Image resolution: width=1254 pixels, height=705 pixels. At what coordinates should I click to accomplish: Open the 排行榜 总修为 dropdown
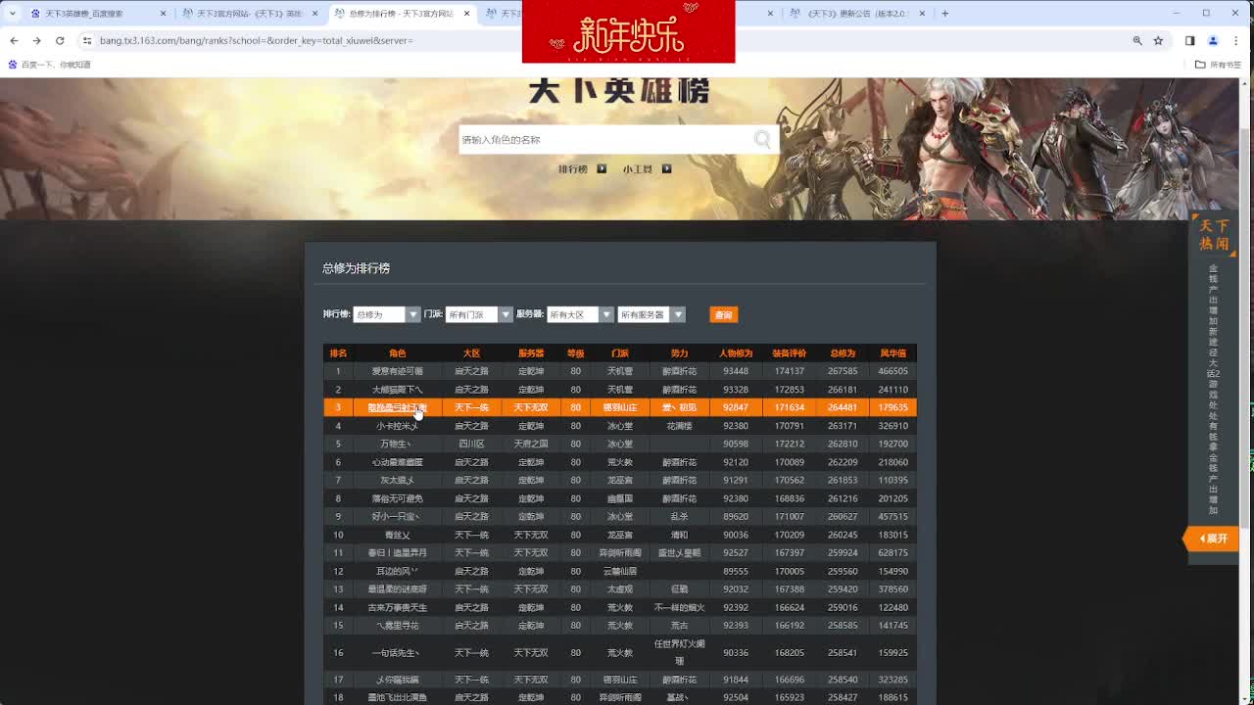tap(386, 314)
